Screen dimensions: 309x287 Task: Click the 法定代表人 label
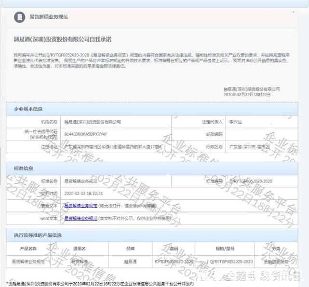point(212,122)
